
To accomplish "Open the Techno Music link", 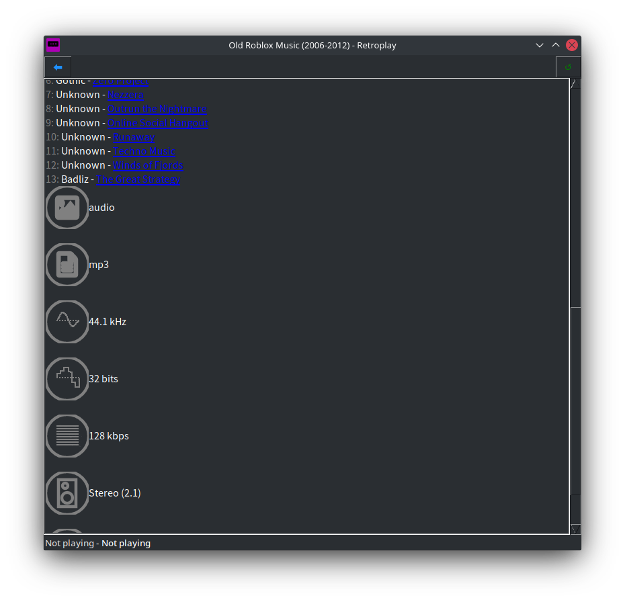I will 144,151.
